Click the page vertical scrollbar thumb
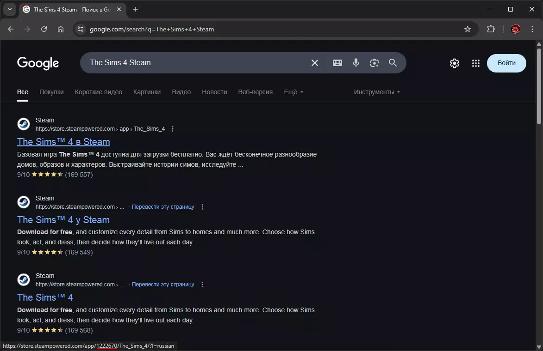 pos(539,86)
